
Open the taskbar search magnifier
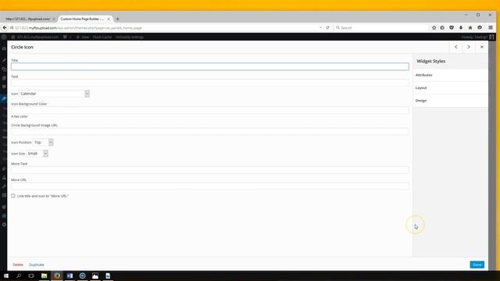pyautogui.click(x=19, y=276)
